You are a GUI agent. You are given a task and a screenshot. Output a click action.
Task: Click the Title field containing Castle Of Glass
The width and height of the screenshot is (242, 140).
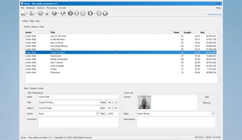click(x=69, y=102)
